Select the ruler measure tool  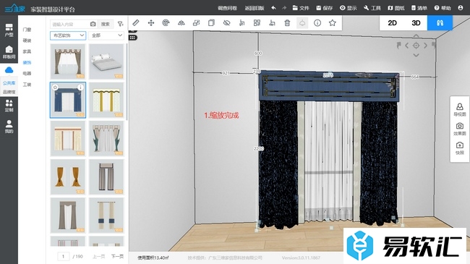[x=136, y=23]
